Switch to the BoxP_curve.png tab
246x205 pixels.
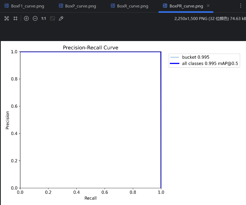(x=77, y=6)
